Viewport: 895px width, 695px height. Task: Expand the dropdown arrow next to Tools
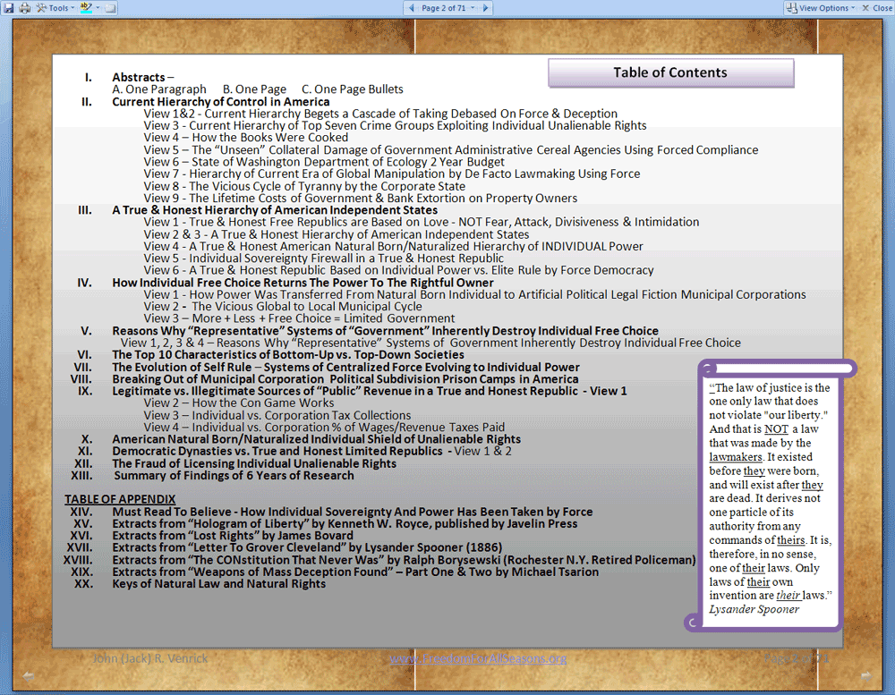(71, 7)
